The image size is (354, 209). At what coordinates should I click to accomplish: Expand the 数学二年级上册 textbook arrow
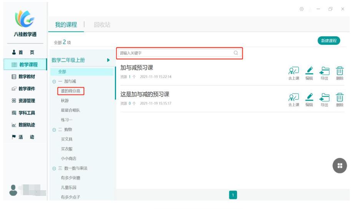click(x=108, y=60)
